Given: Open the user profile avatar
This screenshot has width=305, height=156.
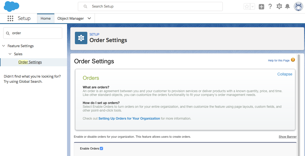Looking at the screenshot, I should (x=298, y=6).
